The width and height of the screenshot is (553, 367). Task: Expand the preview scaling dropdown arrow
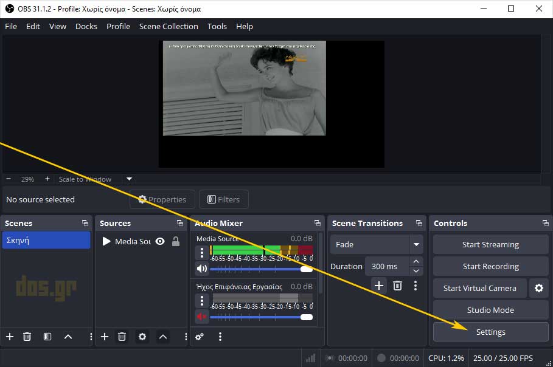coord(129,179)
